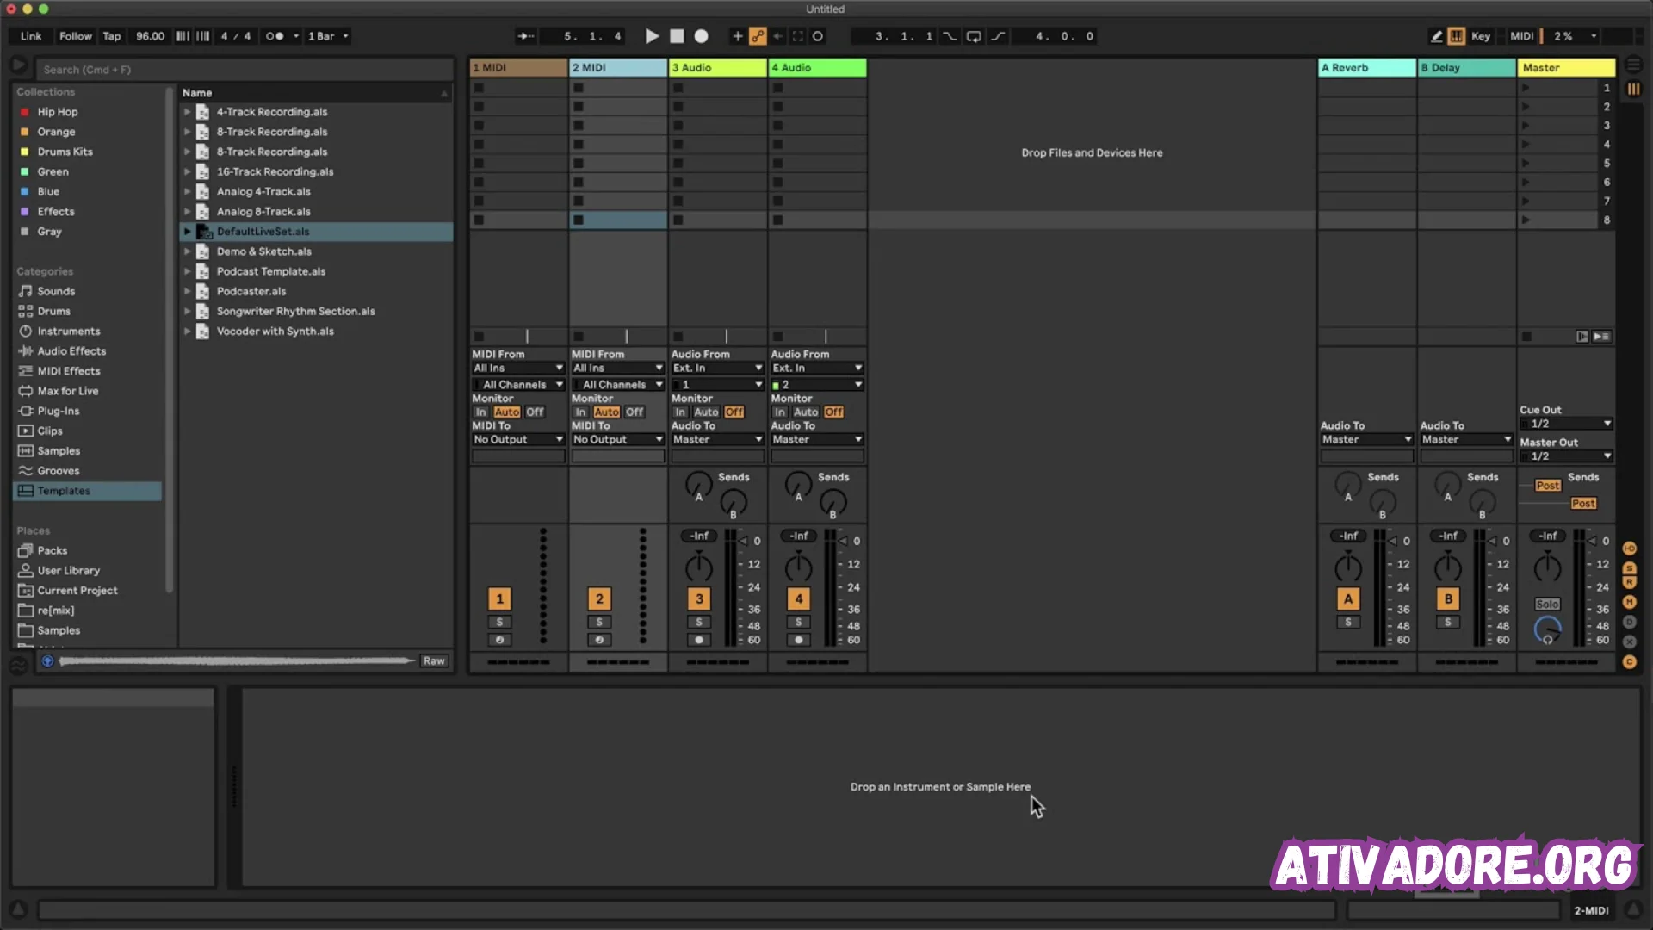Toggle Key map mode

pos(1481,36)
